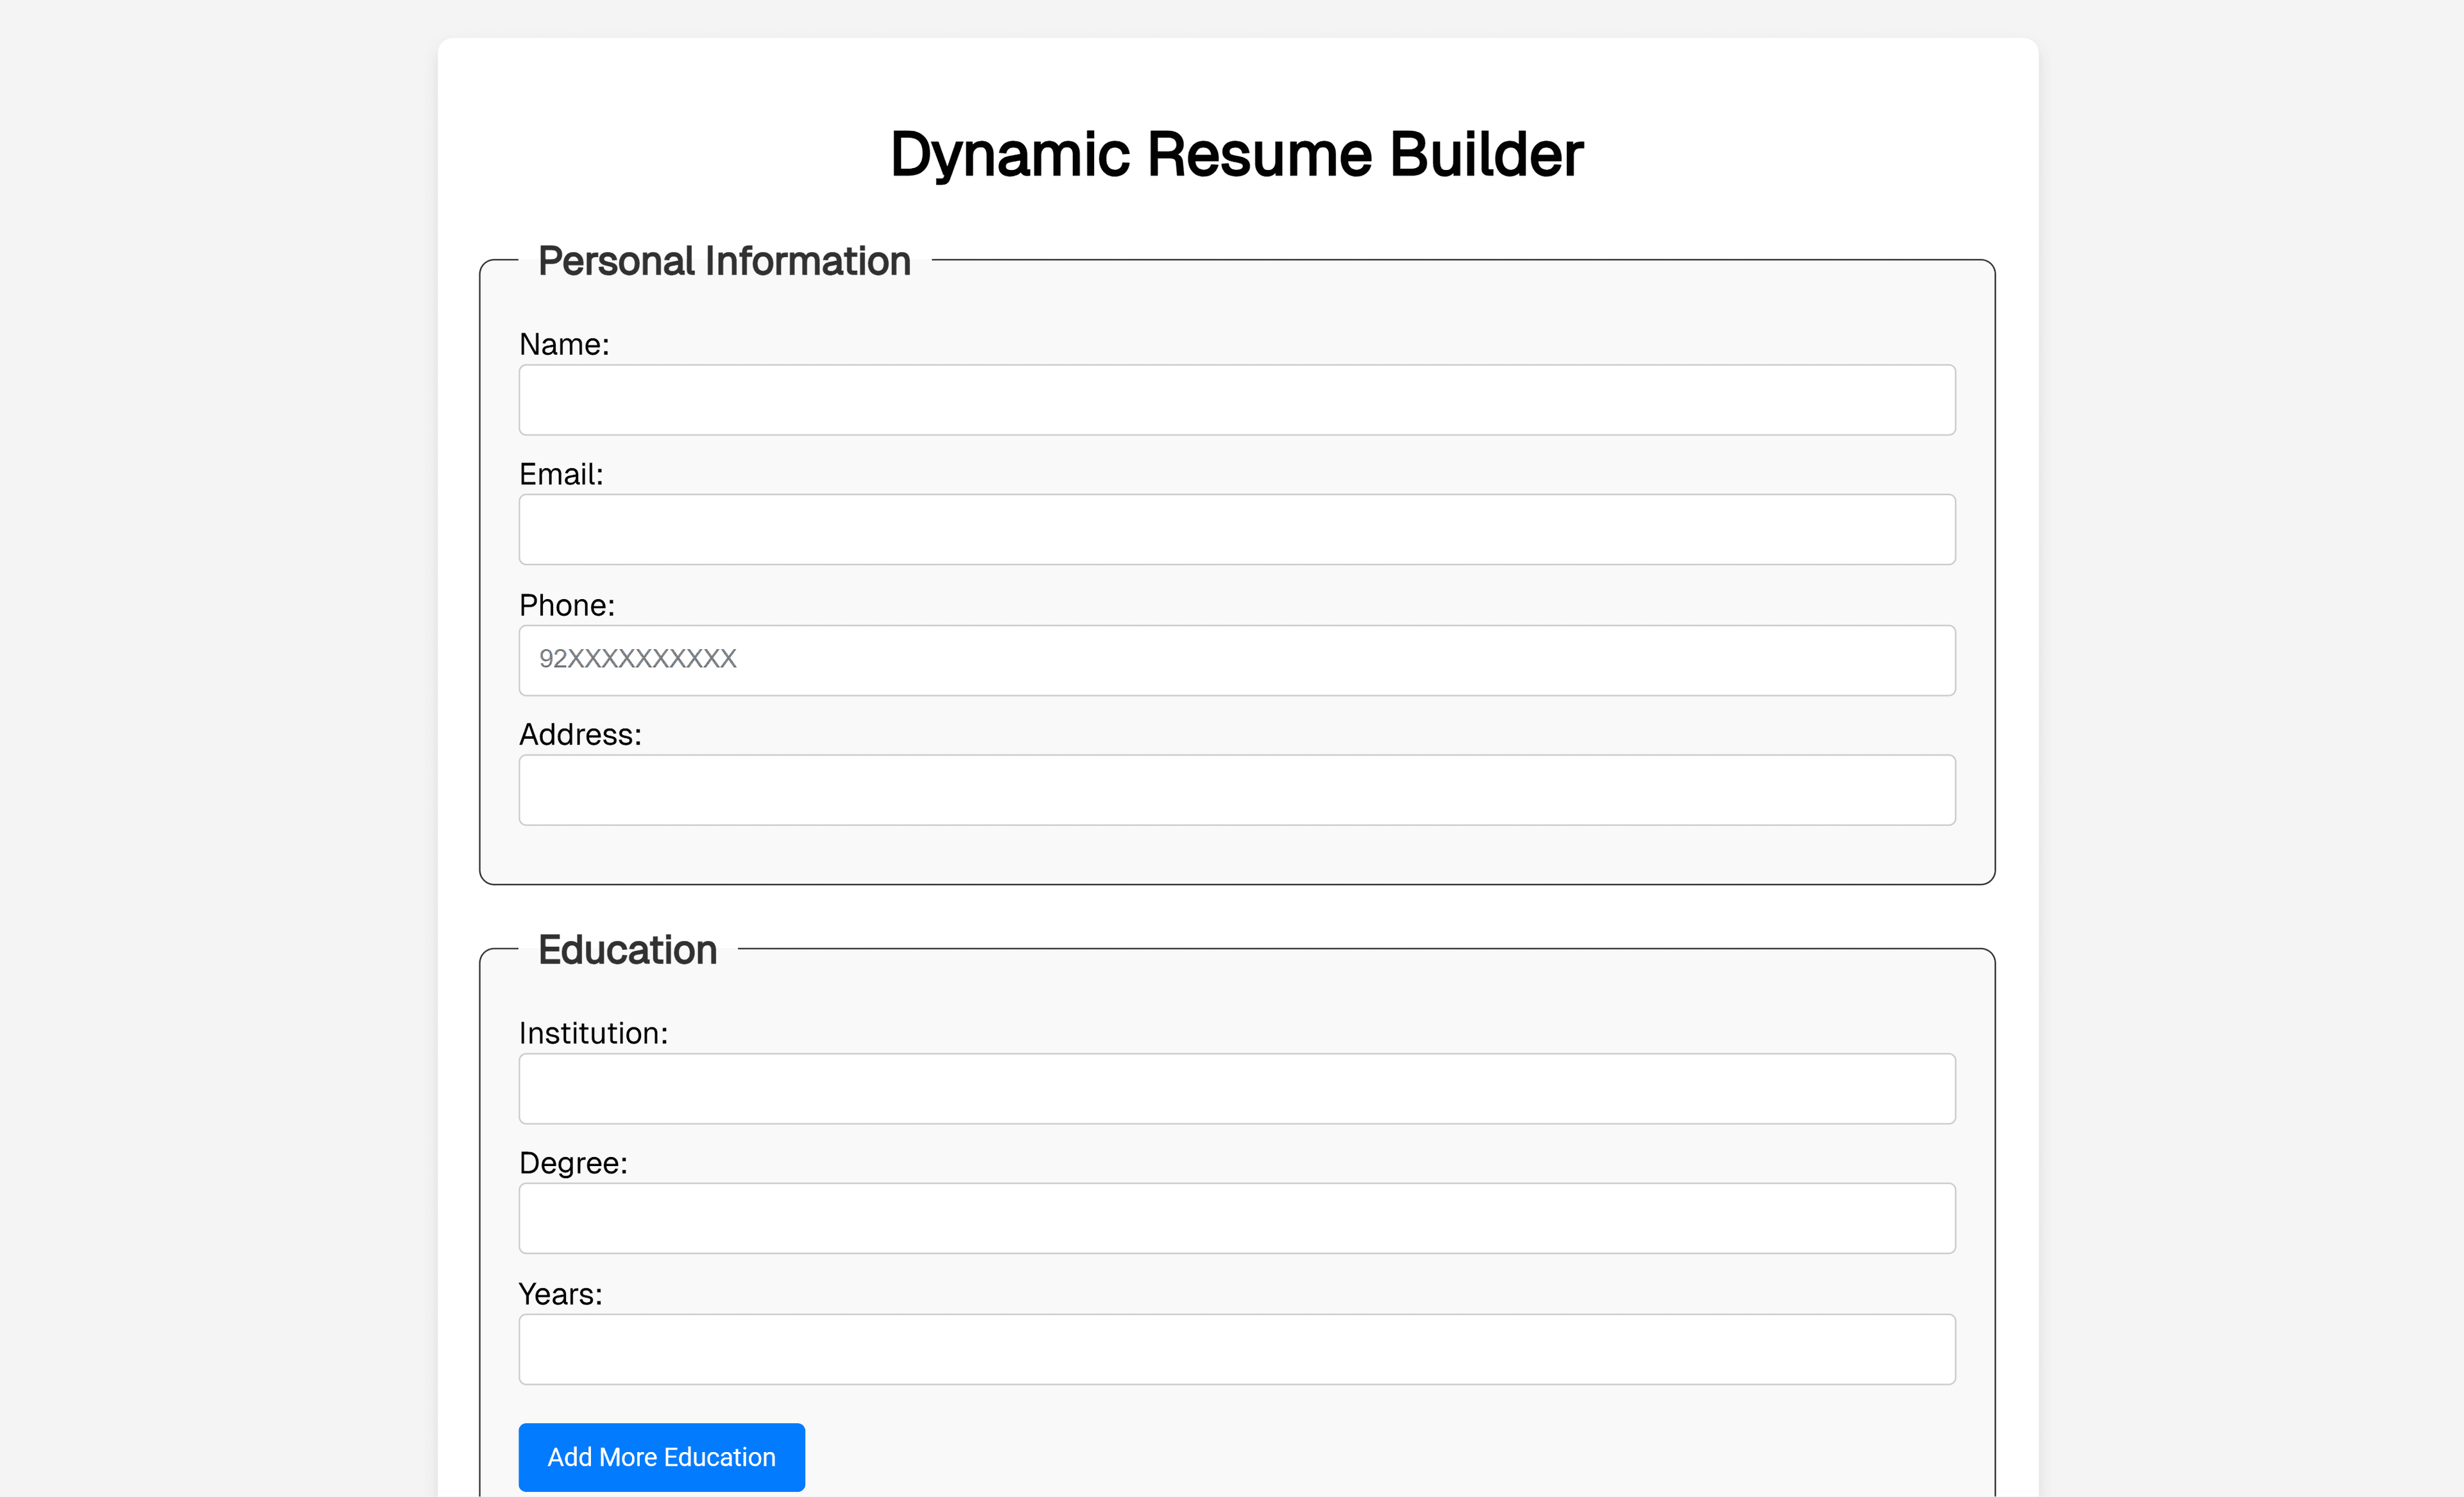The image size is (2464, 1497).
Task: Click the Phone label above its field
Action: pos(567,605)
